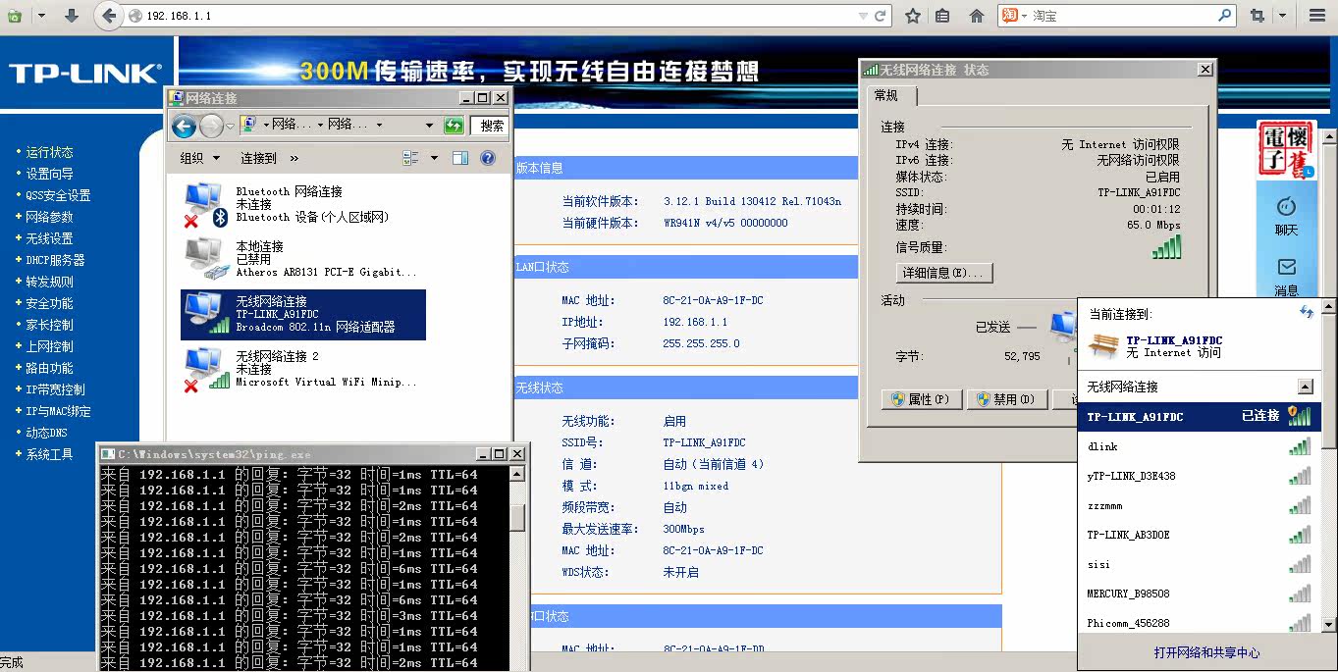Click the ping console vertical scrollbar
Viewport: 1338px width, 672px height.
517,569
